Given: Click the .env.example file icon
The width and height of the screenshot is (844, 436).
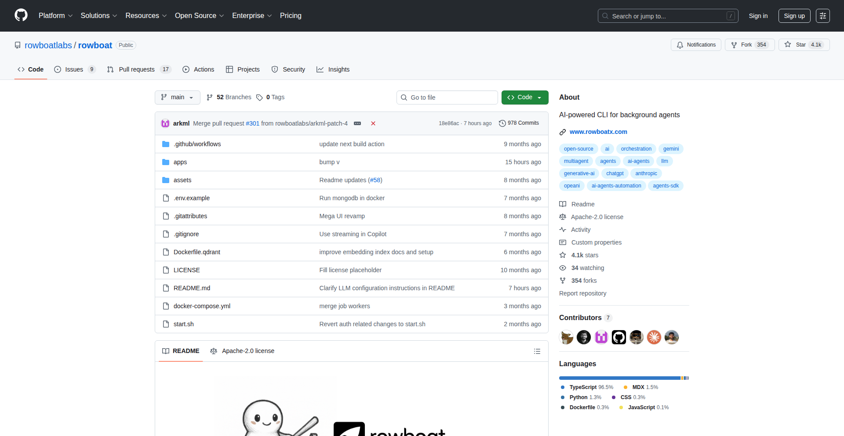Looking at the screenshot, I should (166, 198).
